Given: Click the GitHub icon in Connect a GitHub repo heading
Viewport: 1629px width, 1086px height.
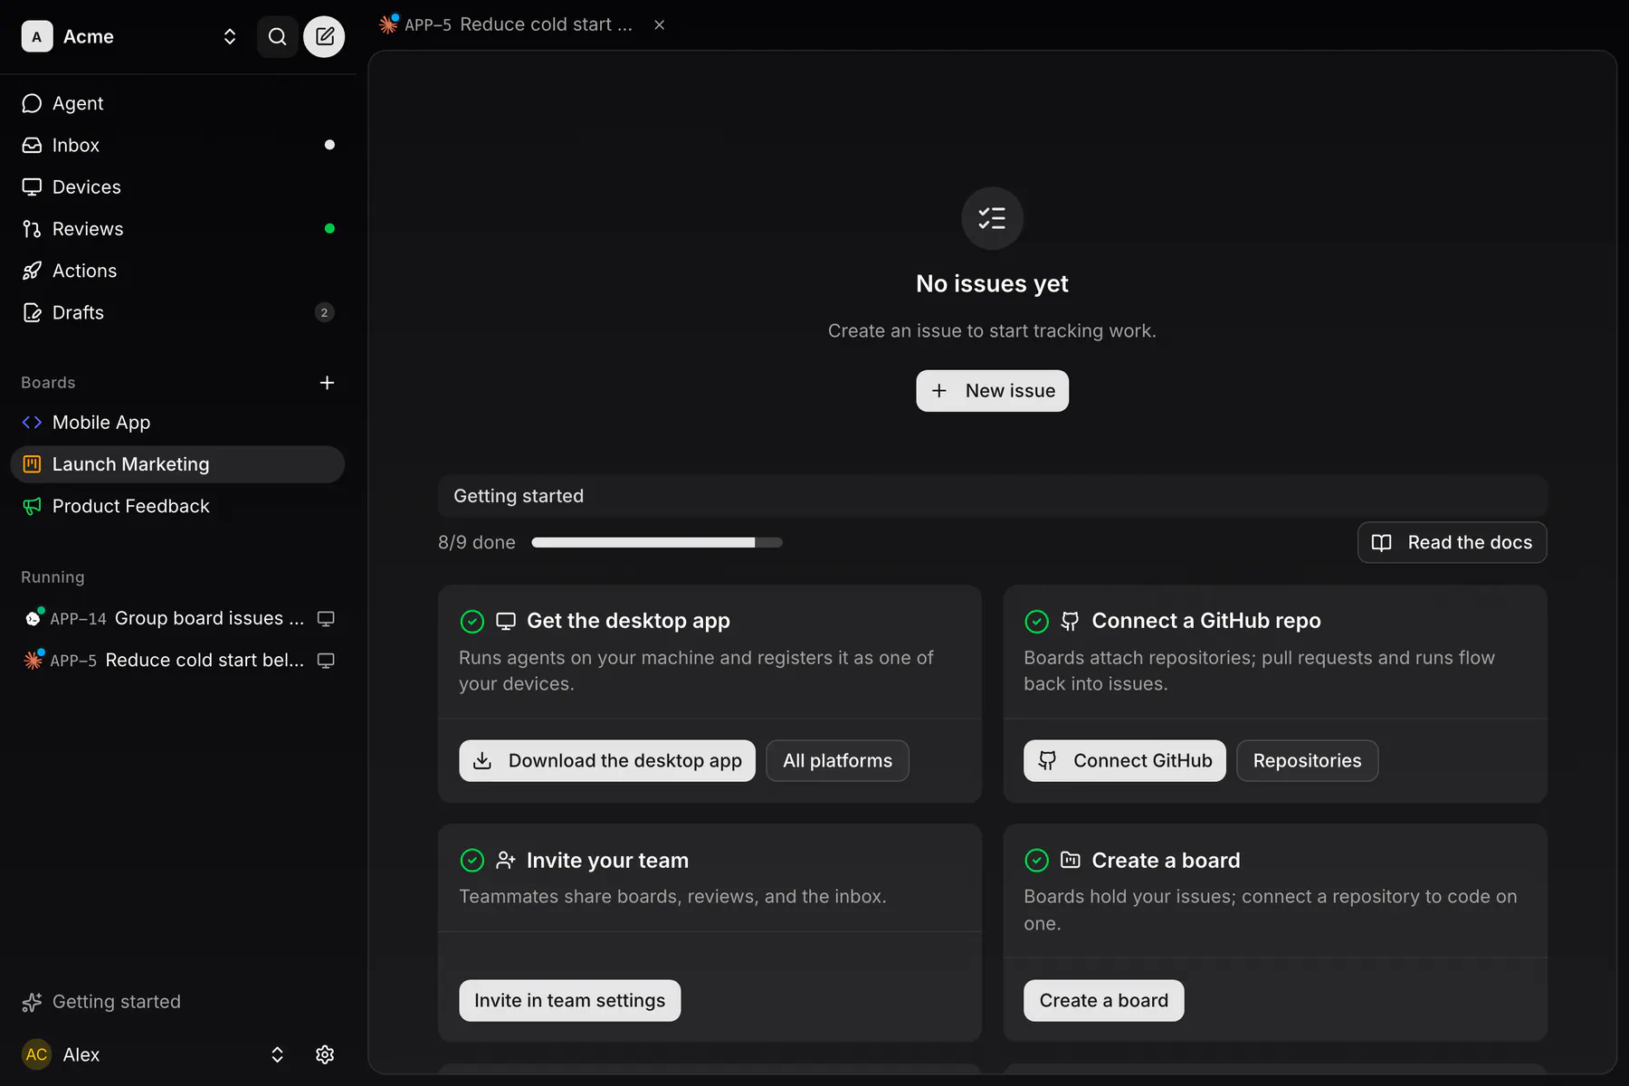Looking at the screenshot, I should [x=1070, y=622].
